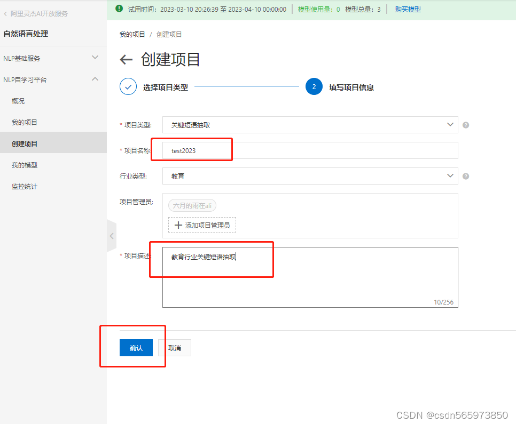Collapse the NLP自学习平台 section chevron
The image size is (516, 424).
(x=95, y=79)
